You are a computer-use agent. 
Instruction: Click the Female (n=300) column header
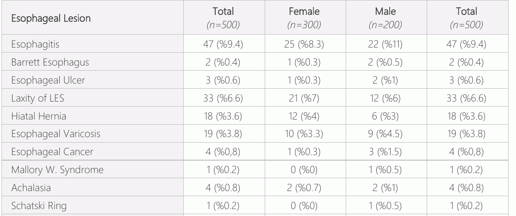click(304, 18)
